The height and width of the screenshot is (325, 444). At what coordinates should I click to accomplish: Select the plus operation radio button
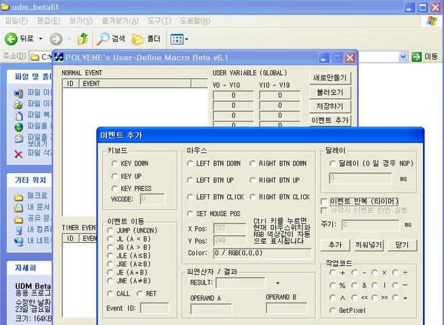point(332,273)
